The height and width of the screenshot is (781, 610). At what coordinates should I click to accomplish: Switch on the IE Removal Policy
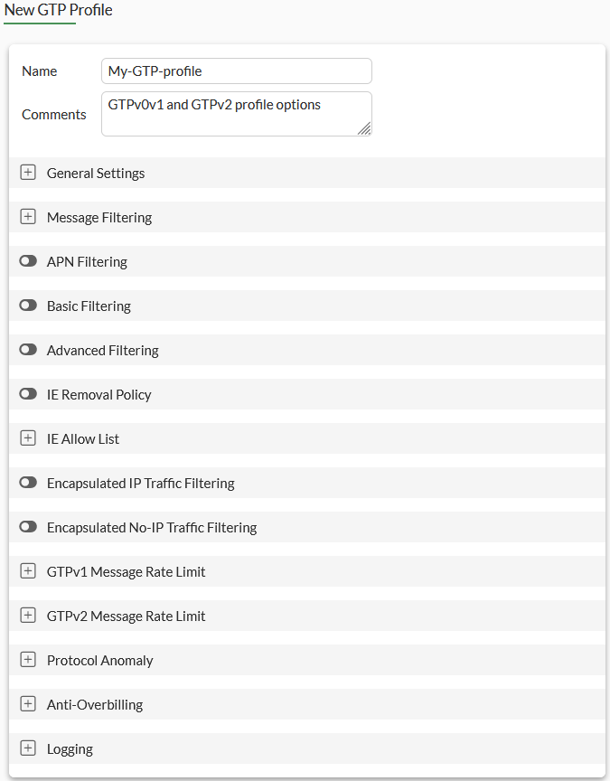(28, 394)
